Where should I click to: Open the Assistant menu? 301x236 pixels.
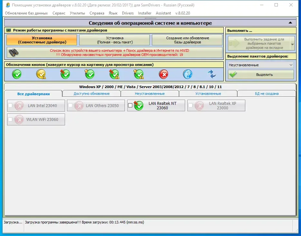click(x=163, y=13)
